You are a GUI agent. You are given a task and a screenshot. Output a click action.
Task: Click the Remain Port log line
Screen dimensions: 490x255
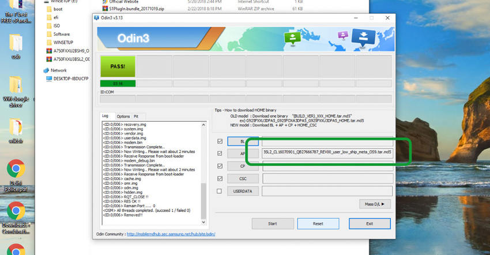click(129, 206)
